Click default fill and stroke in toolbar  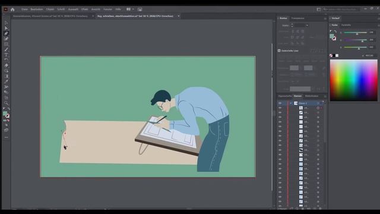[4, 108]
